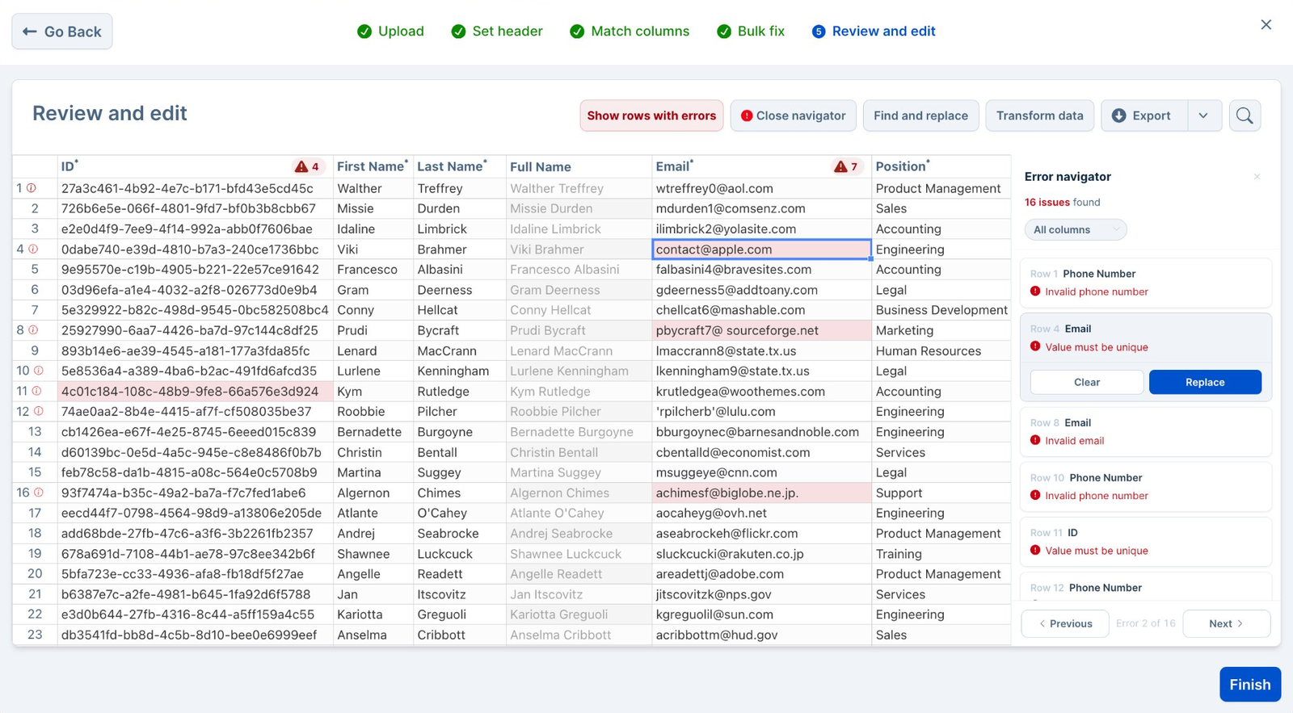Image resolution: width=1293 pixels, height=713 pixels.
Task: Click the row 11 error indicator icon
Action: [36, 391]
